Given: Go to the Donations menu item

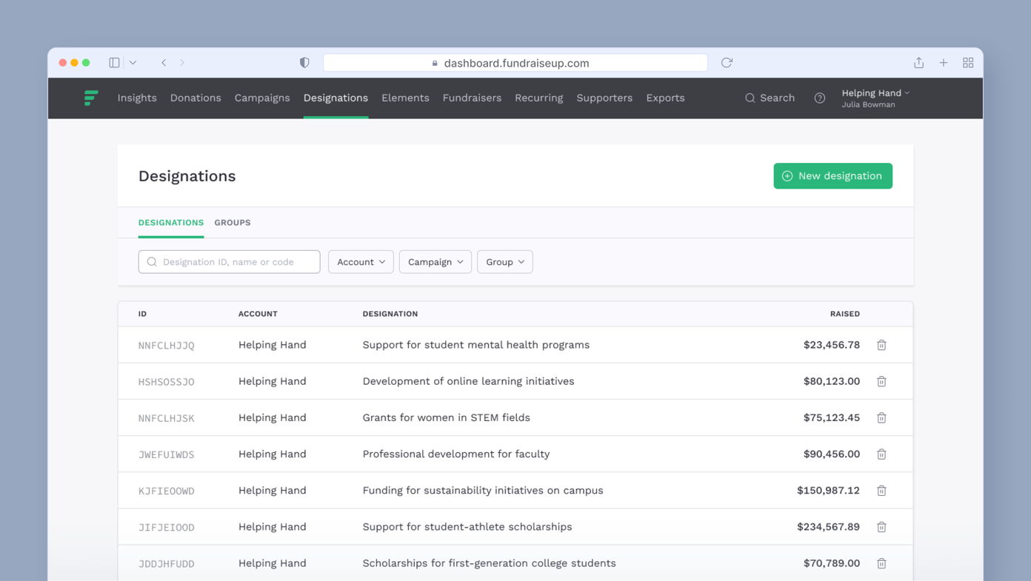Looking at the screenshot, I should [196, 98].
